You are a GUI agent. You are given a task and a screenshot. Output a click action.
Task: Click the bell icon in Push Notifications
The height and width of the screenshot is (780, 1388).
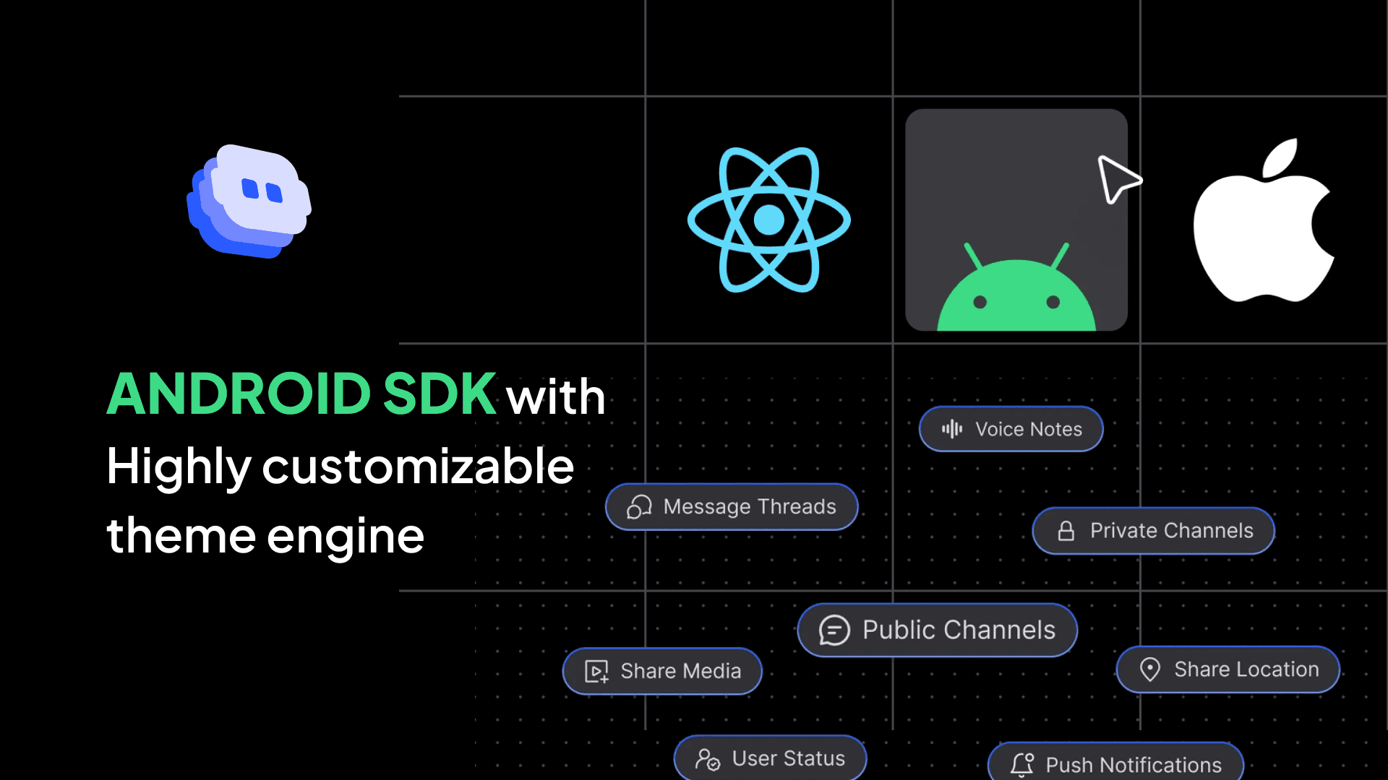tap(1022, 764)
